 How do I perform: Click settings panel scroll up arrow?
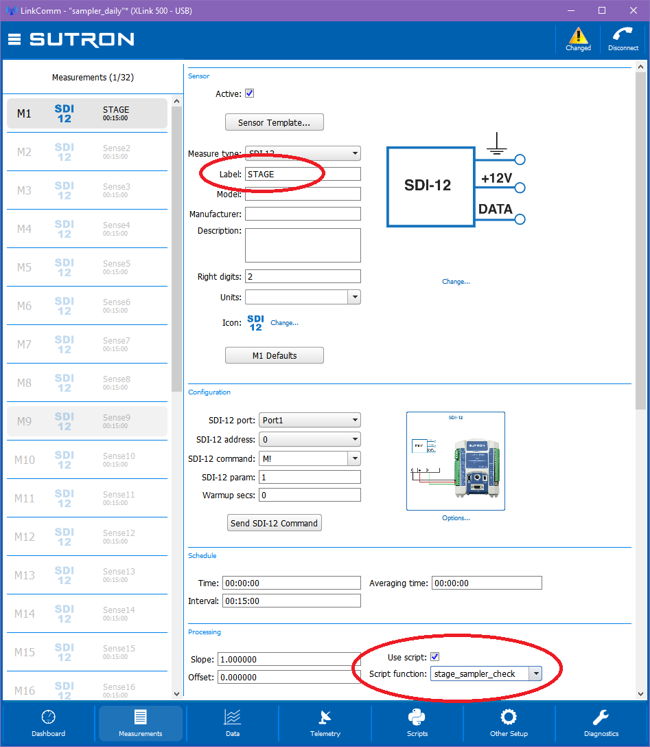point(640,67)
